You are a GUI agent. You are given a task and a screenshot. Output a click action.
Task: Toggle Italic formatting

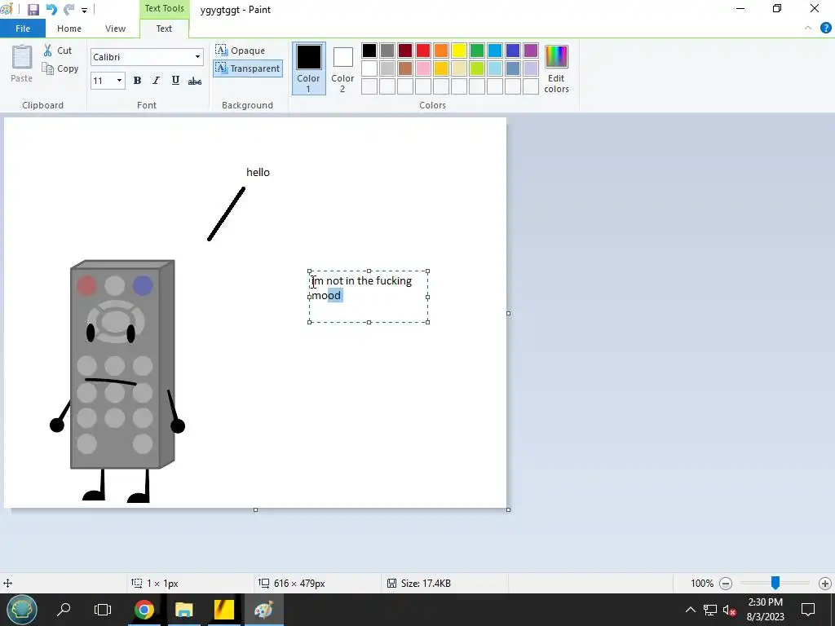[156, 81]
